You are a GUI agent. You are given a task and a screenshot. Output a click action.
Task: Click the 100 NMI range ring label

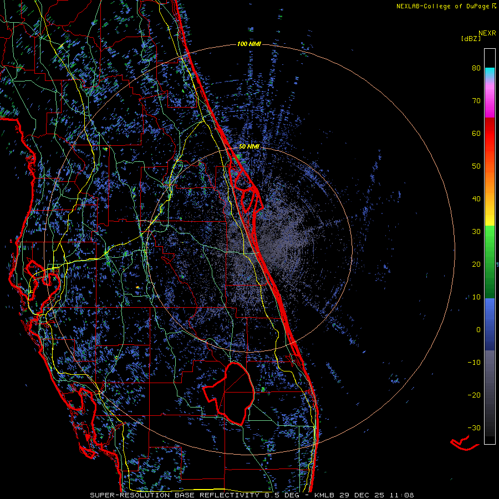(x=249, y=44)
